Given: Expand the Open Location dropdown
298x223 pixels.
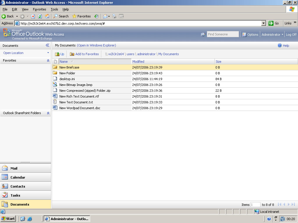Looking at the screenshot, I should click(48, 53).
